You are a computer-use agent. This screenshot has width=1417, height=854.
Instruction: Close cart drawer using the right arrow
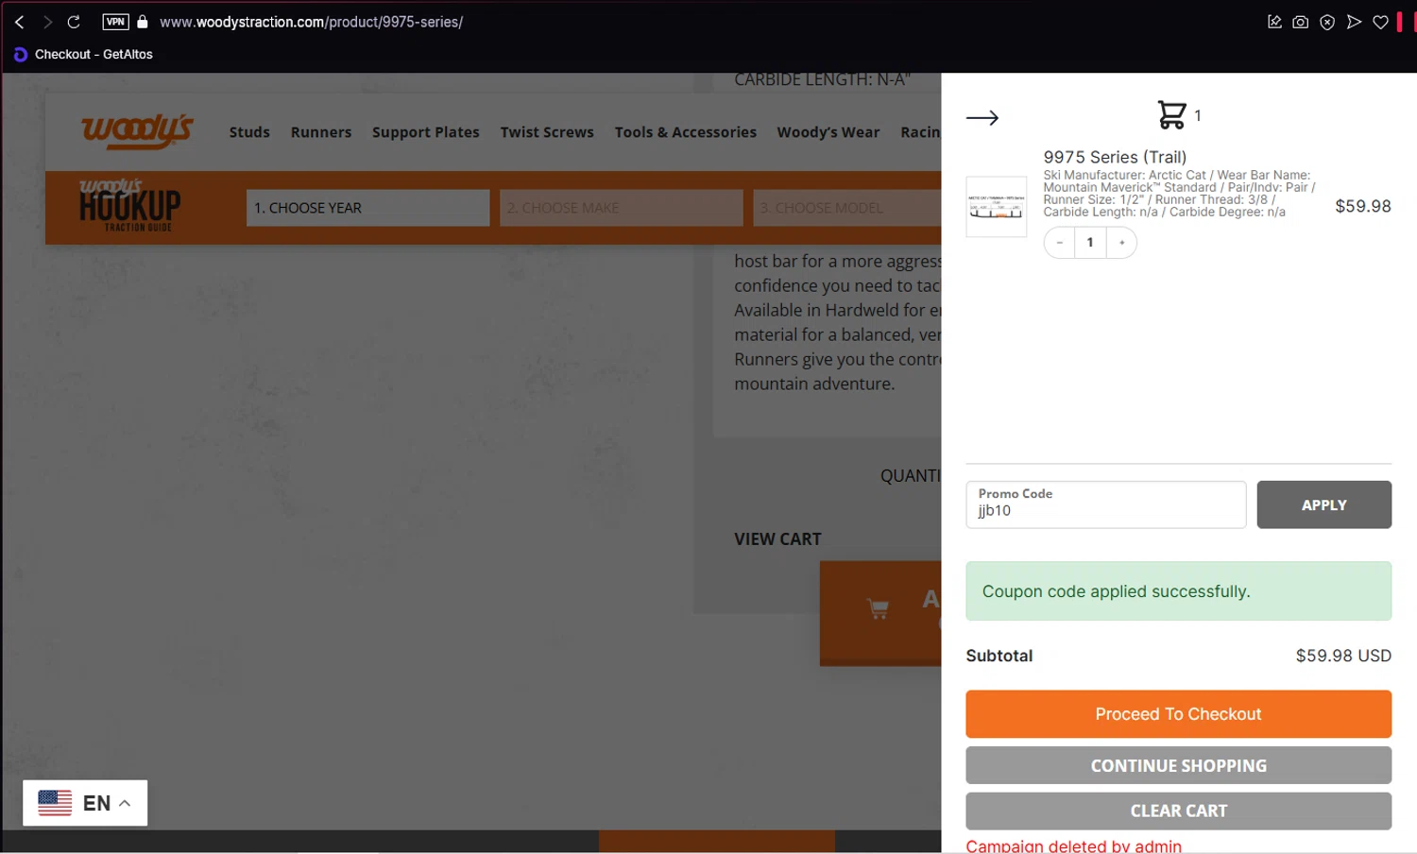[982, 118]
